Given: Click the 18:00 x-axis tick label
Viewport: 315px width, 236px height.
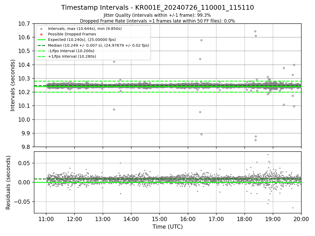Looking at the screenshot, I should pos(245,218).
